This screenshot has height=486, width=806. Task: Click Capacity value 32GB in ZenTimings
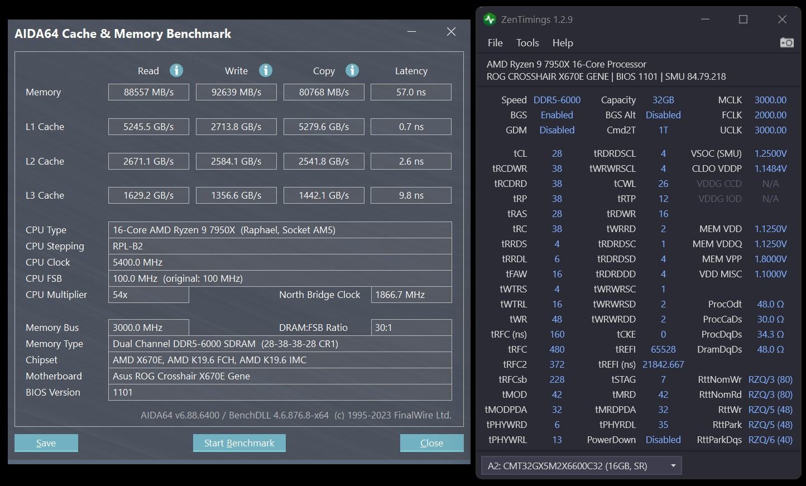663,100
